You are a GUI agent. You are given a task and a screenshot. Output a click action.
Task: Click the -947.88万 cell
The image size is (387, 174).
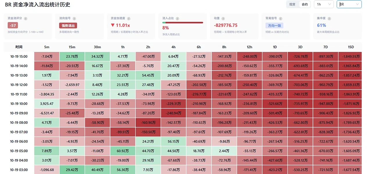326,104
